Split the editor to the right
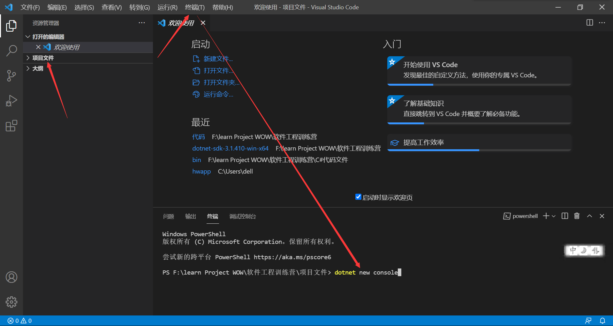 click(x=590, y=23)
